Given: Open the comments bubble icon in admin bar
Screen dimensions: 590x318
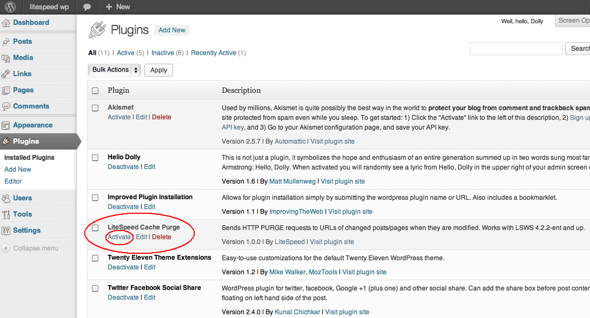Looking at the screenshot, I should [87, 7].
